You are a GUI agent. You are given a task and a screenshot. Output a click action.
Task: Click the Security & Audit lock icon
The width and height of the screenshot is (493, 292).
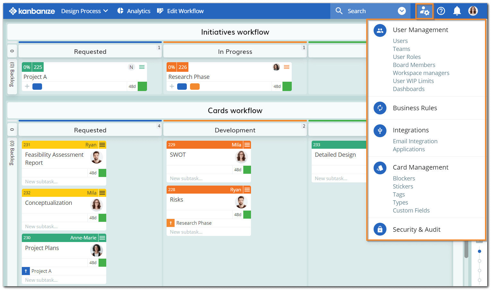[380, 229]
